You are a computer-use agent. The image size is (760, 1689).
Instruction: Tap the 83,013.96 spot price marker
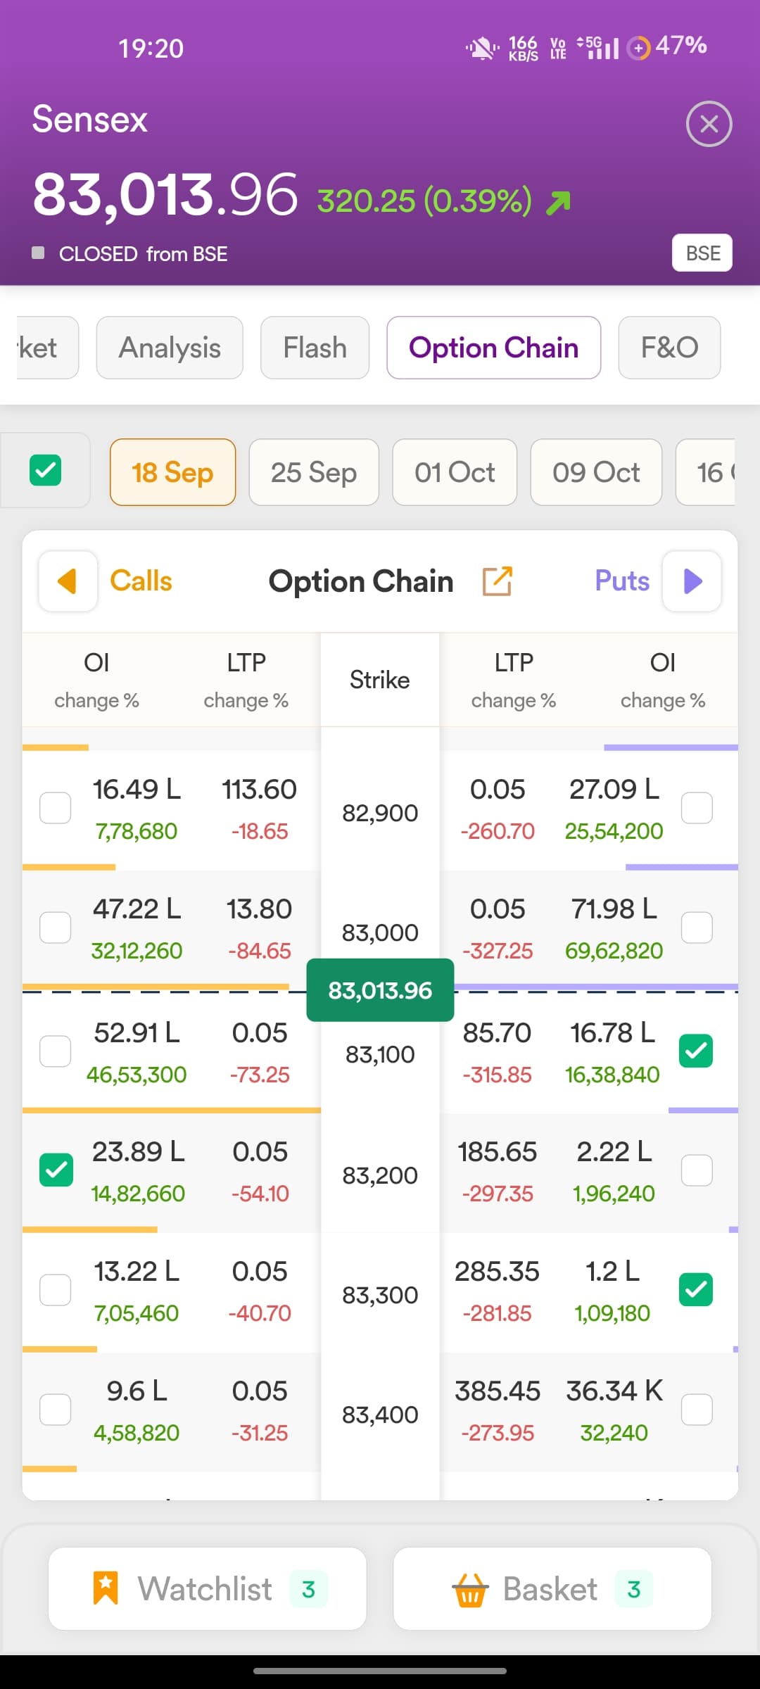(380, 990)
